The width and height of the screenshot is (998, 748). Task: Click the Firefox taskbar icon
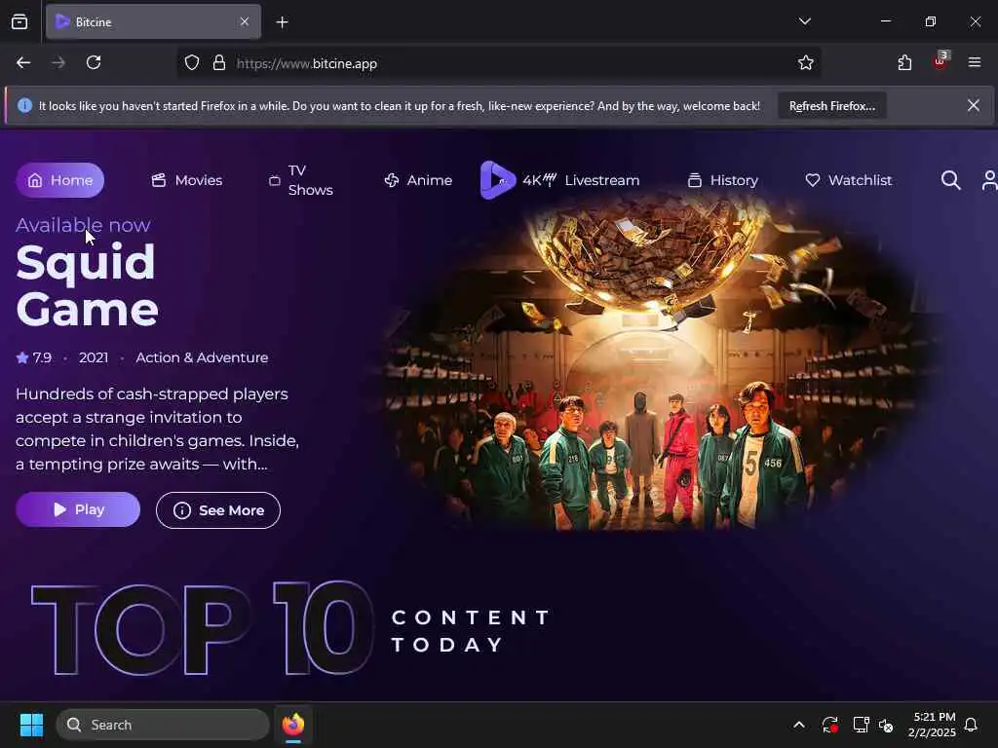[x=293, y=725]
